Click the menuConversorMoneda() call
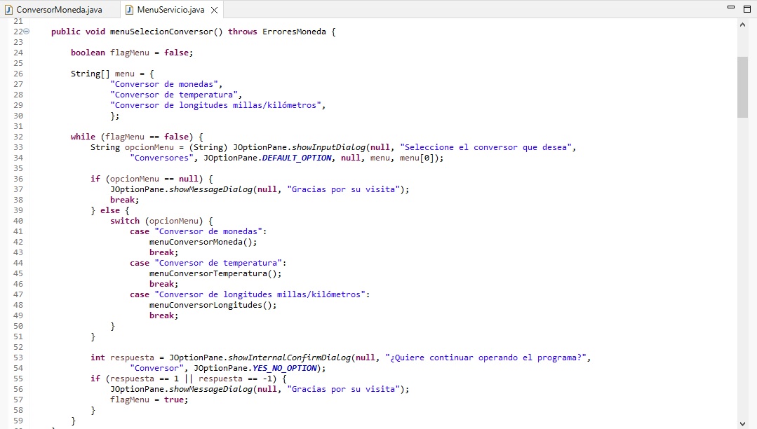The width and height of the screenshot is (757, 429). tap(203, 242)
